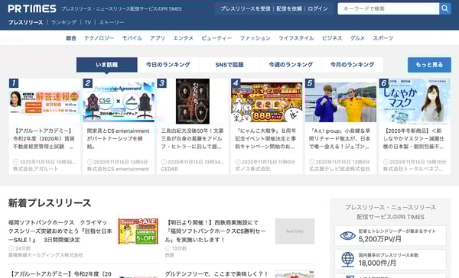Image resolution: width=459 pixels, height=278 pixels.
Task: Open グルテンフリーで、ここまで美味しく release
Action: point(216,274)
